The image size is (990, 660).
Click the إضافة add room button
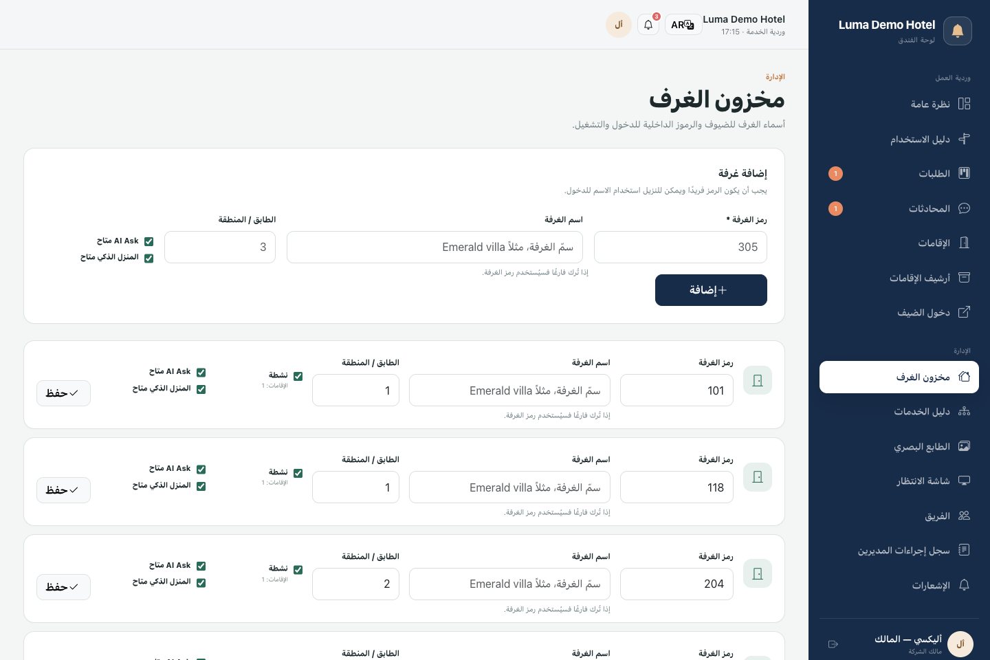click(711, 290)
